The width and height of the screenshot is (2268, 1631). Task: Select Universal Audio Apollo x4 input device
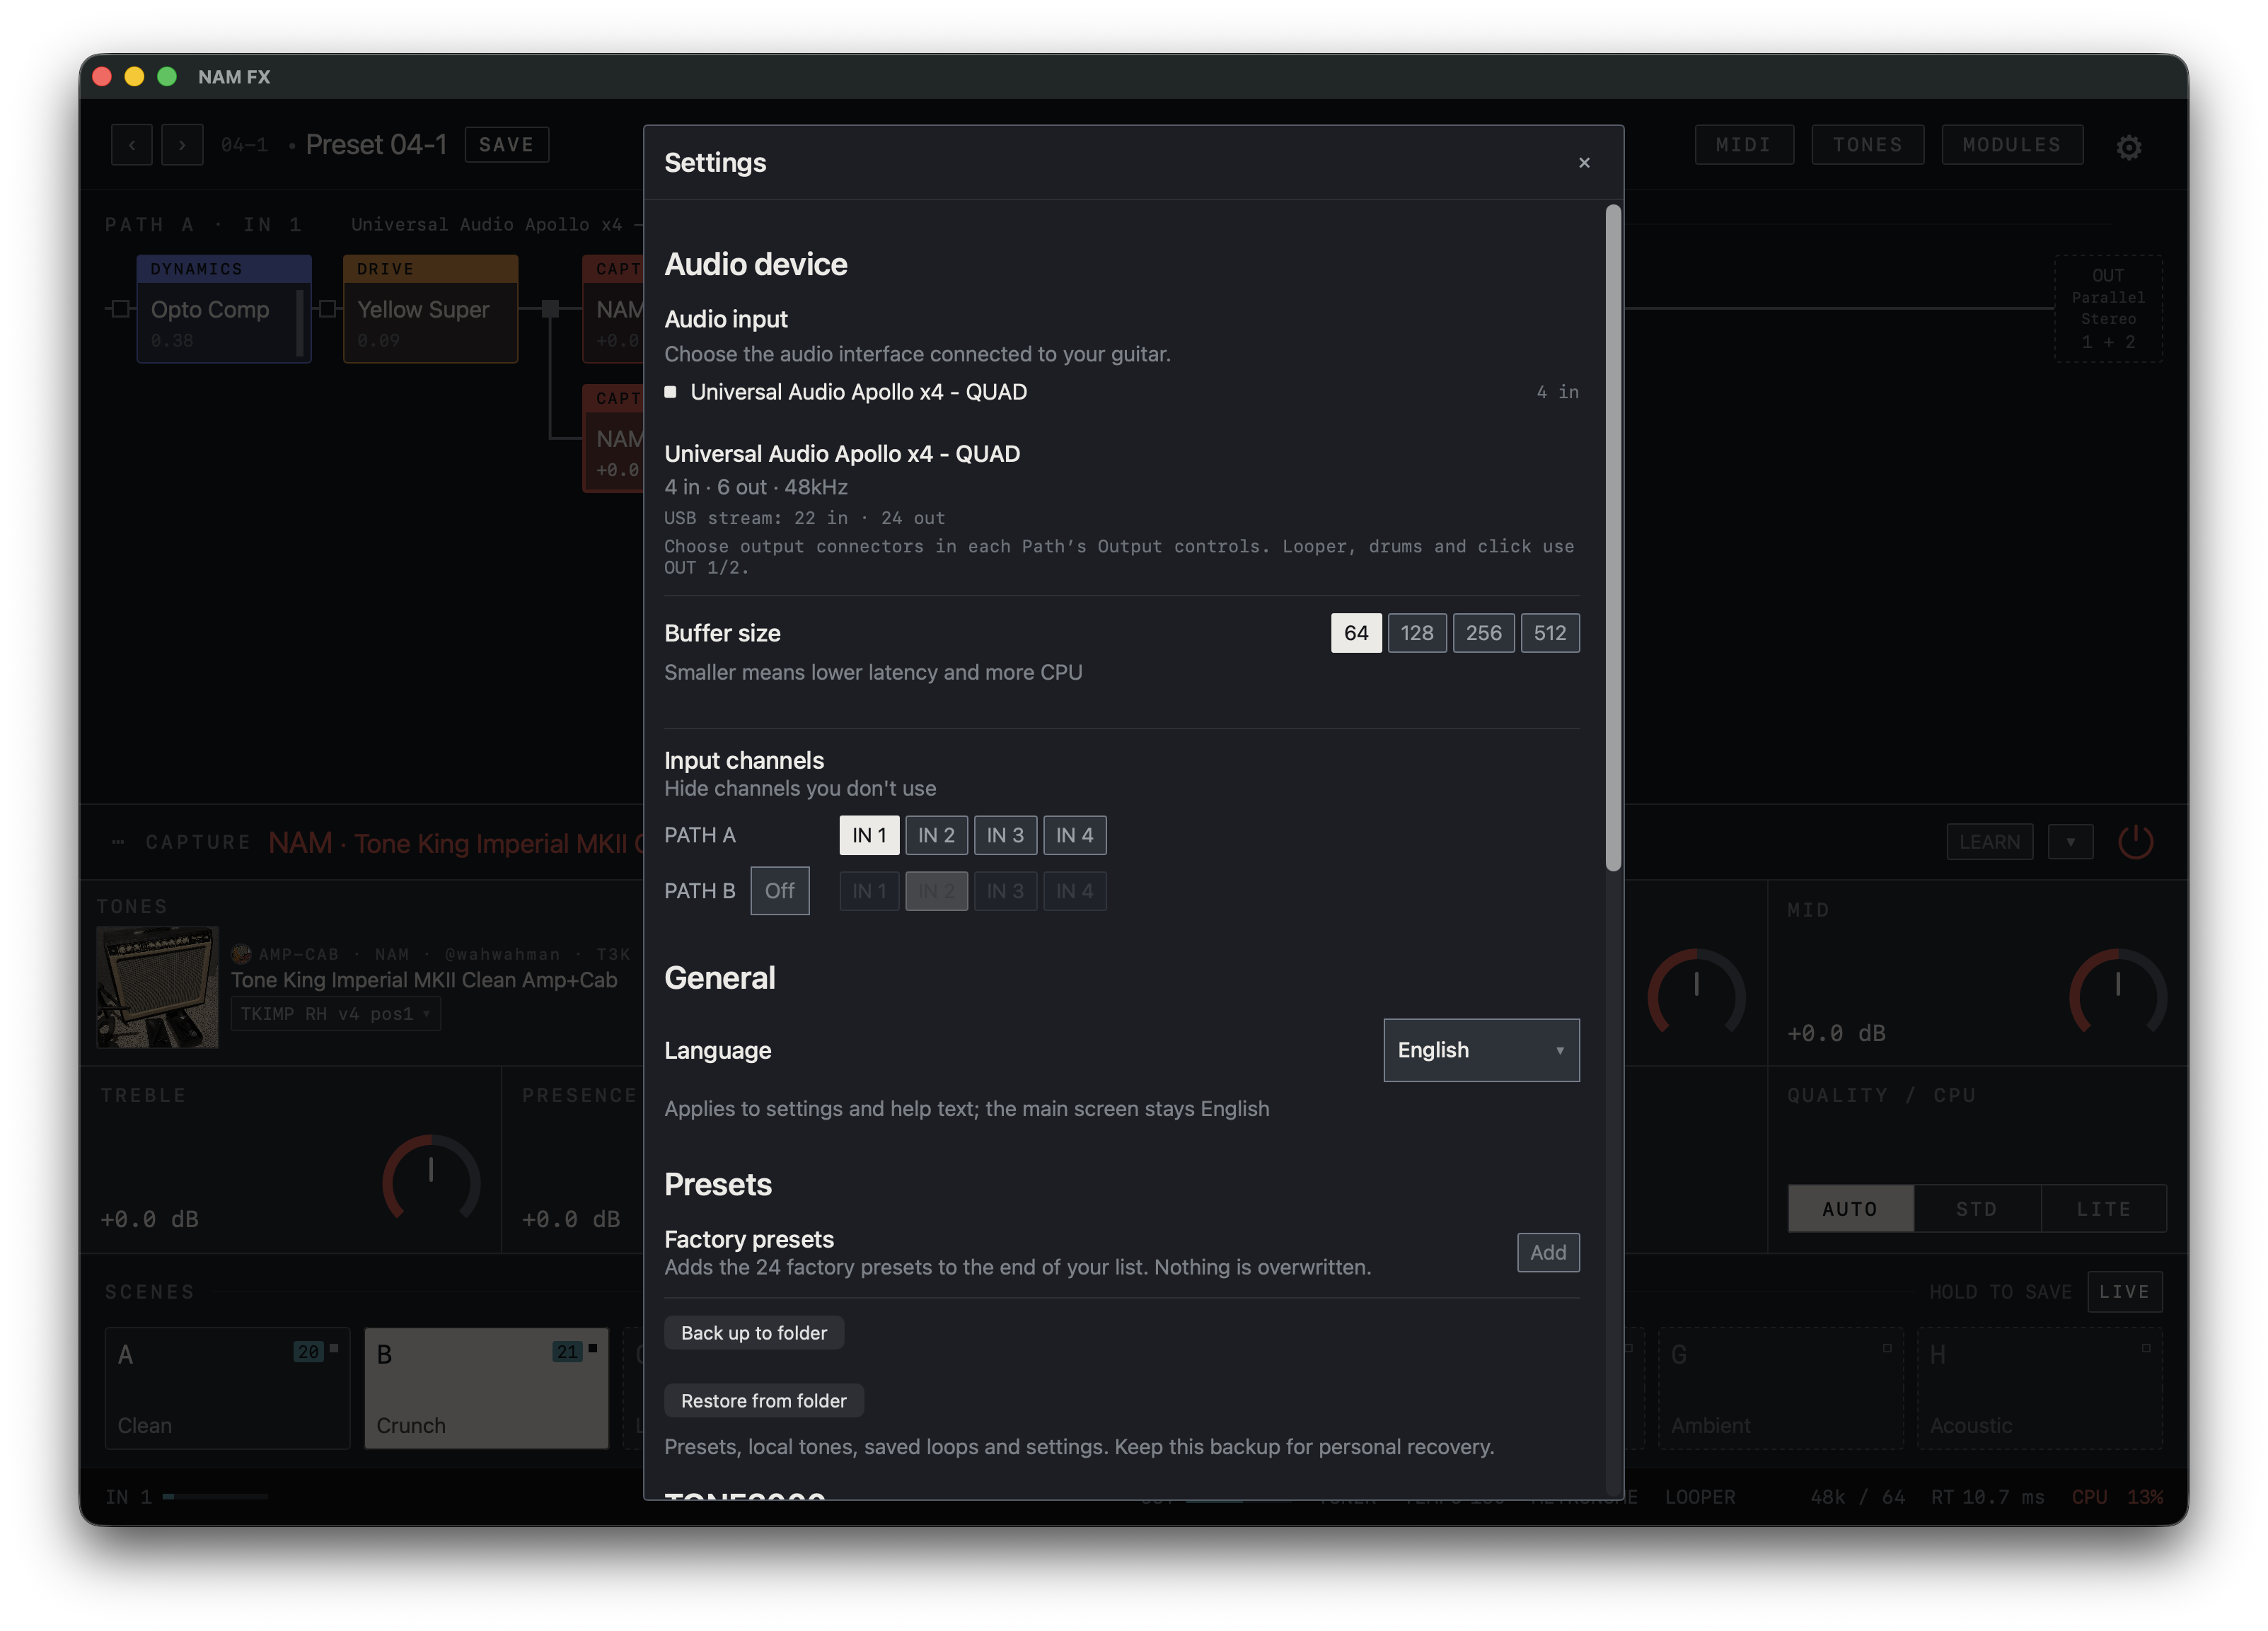click(x=1121, y=392)
